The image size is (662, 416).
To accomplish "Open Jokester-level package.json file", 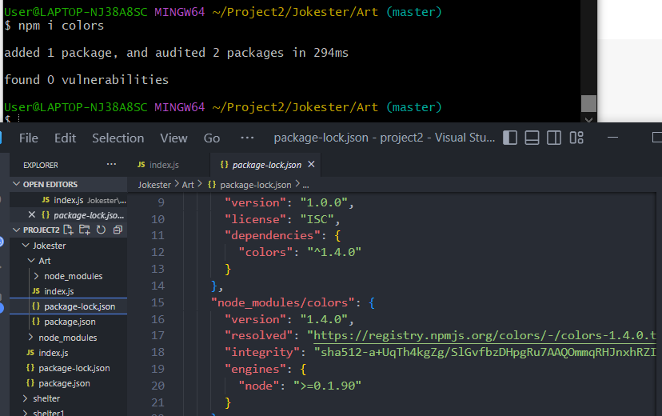I will point(69,383).
